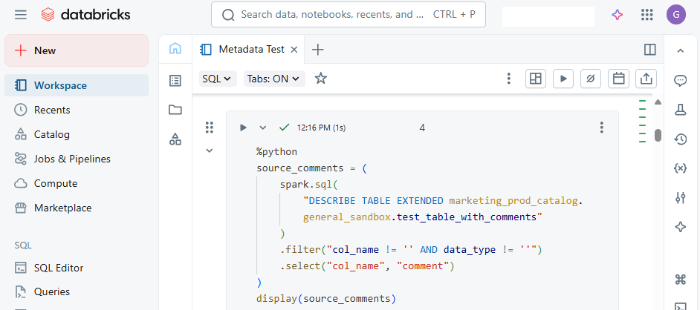This screenshot has height=310, width=700.
Task: Select the Metadata Test notebook tab
Action: [250, 50]
